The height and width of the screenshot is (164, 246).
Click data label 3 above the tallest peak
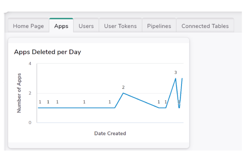pyautogui.click(x=176, y=72)
